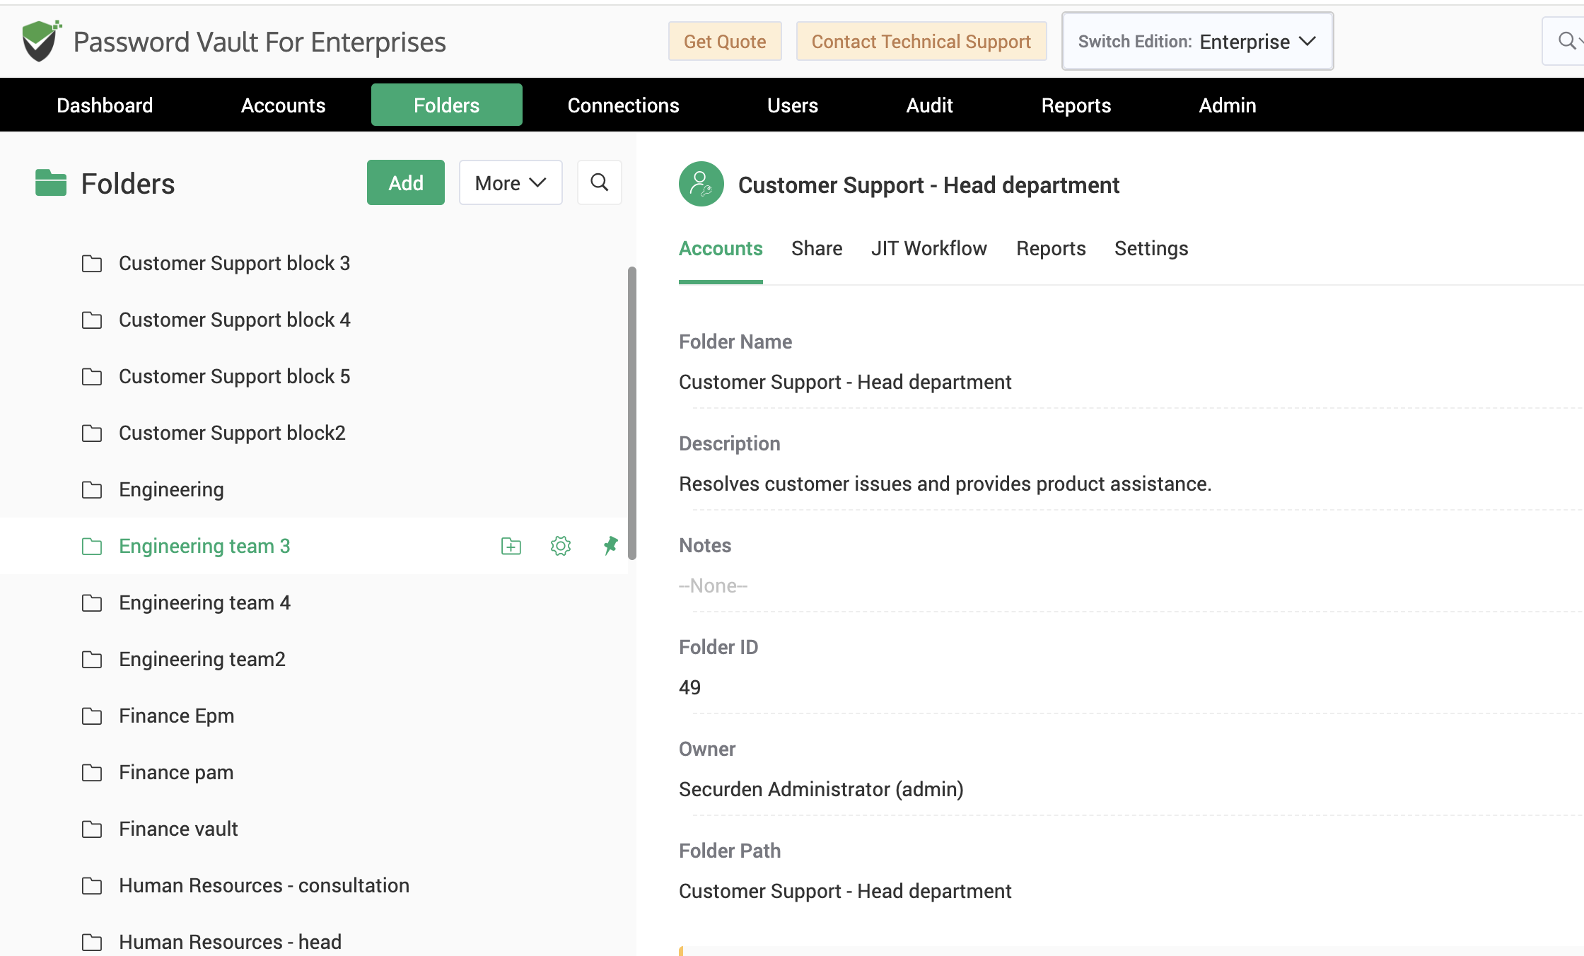Go to the Dashboard menu
The width and height of the screenshot is (1584, 956).
click(x=105, y=105)
